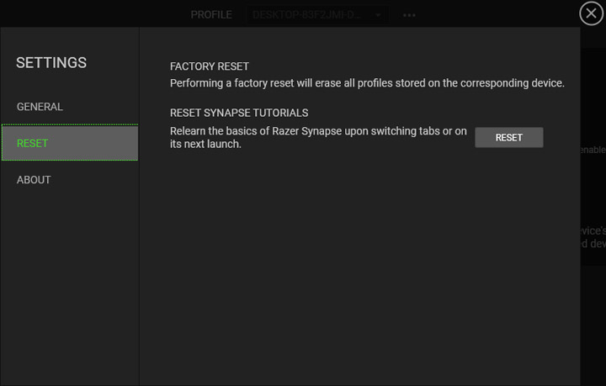Click the dark top bar left of PROFILE
This screenshot has height=386, width=606.
pos(93,14)
